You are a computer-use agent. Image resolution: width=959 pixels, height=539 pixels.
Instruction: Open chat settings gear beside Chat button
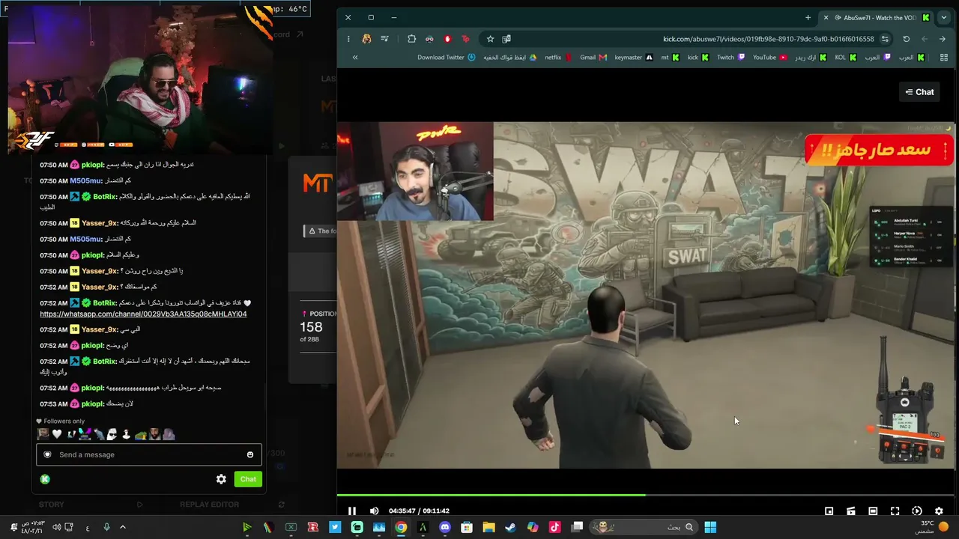point(221,479)
